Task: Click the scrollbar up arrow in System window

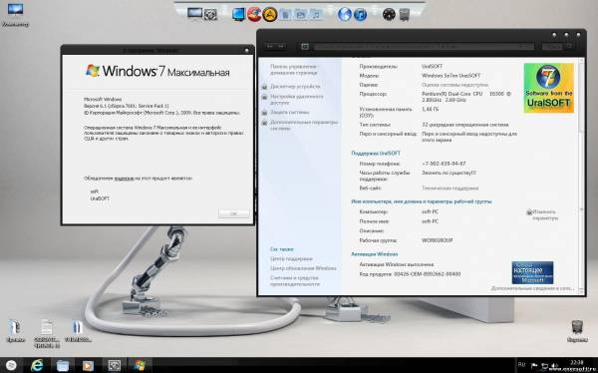Action: pyautogui.click(x=581, y=60)
